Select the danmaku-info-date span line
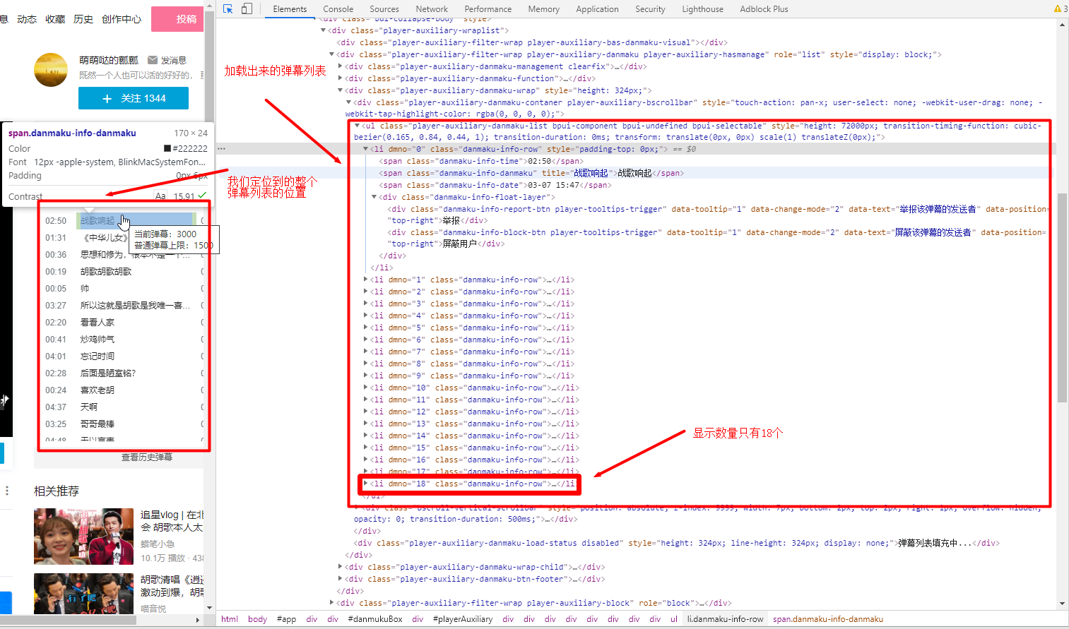The image size is (1069, 629). coord(495,185)
